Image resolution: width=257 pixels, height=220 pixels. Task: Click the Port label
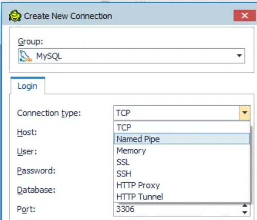coord(26,209)
